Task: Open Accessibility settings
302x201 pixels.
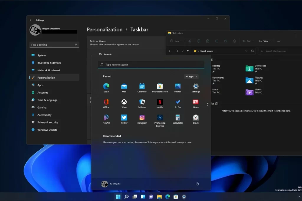Action: (54, 115)
